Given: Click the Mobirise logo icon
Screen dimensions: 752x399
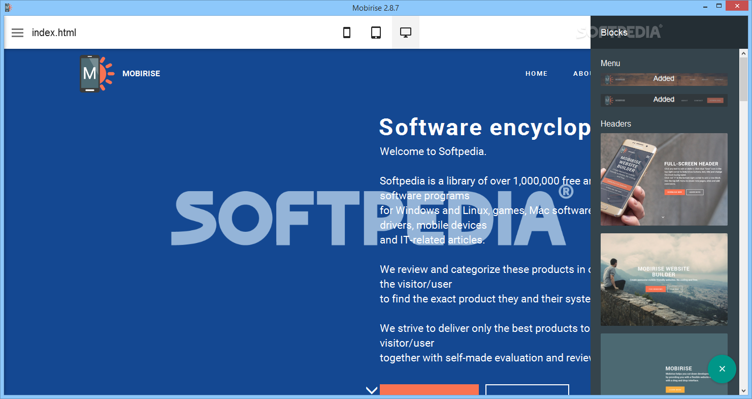Looking at the screenshot, I should click(96, 74).
